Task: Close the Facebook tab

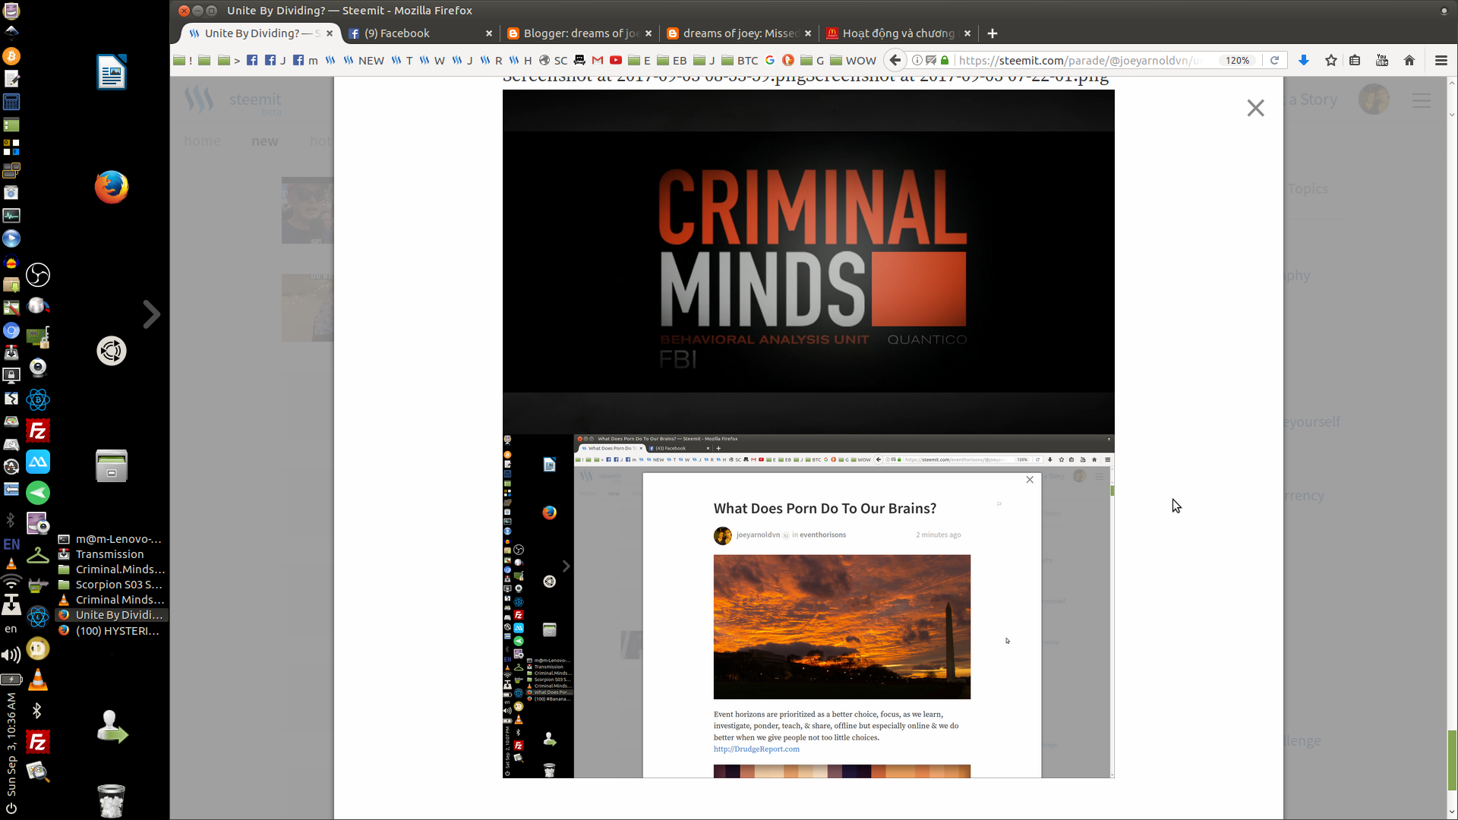Action: [x=489, y=33]
